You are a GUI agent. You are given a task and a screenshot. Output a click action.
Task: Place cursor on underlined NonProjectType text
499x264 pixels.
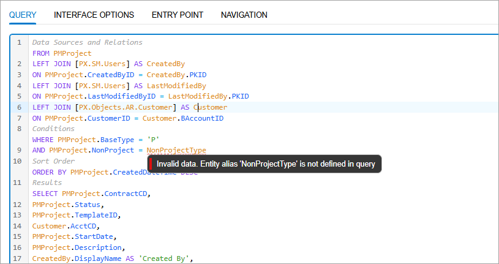coord(176,151)
